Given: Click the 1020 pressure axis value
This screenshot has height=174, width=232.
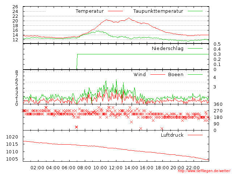Looking at the screenshot, I should [x=12, y=137].
